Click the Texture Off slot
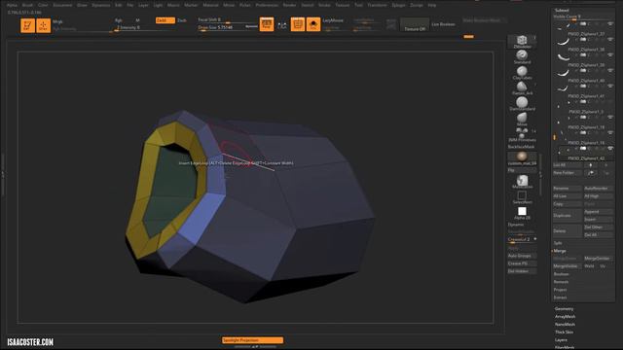Image resolution: width=623 pixels, height=350 pixels. click(x=415, y=24)
